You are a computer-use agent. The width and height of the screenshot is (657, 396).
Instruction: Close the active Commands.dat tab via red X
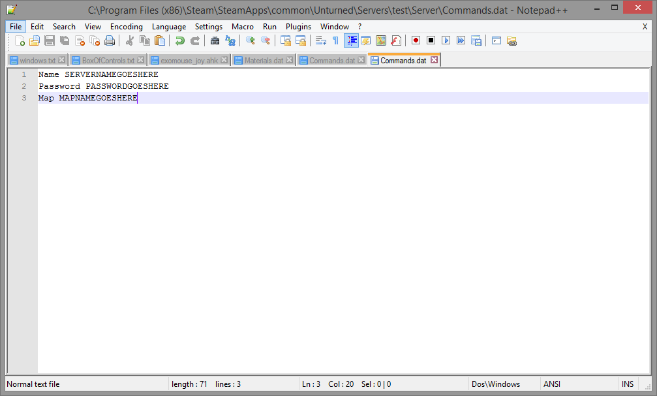(434, 60)
